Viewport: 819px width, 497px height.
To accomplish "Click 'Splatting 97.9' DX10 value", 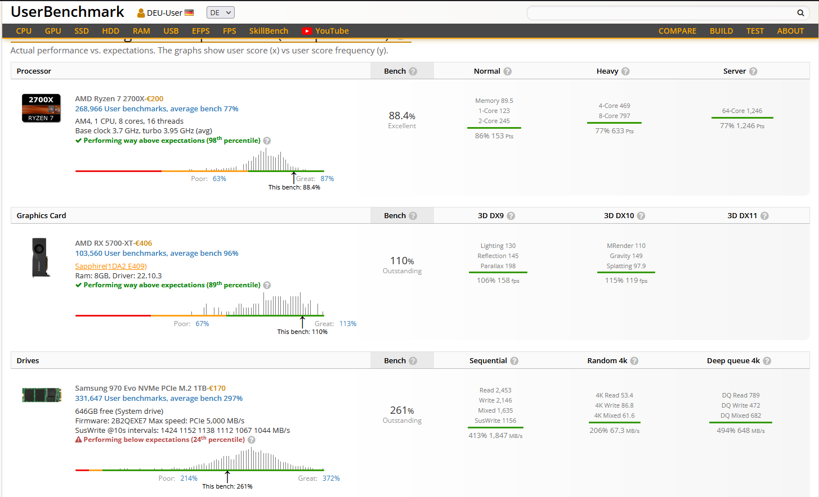I will point(626,266).
